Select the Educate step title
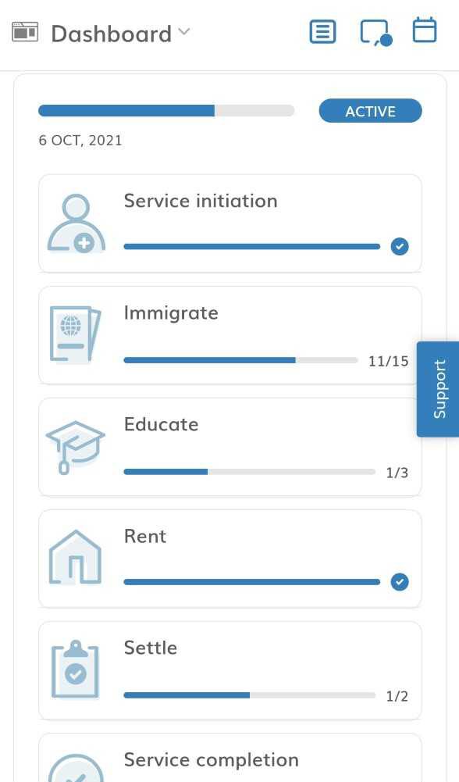This screenshot has height=782, width=459. pyautogui.click(x=161, y=424)
